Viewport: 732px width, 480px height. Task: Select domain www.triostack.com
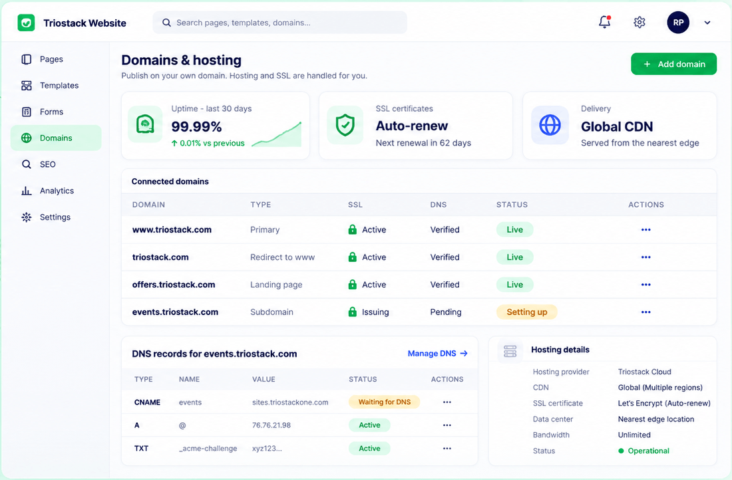172,229
